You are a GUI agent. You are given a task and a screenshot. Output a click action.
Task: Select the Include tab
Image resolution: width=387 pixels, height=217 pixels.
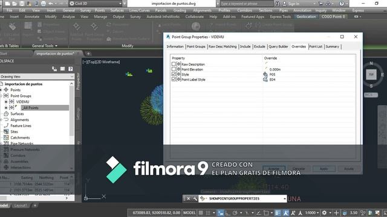pyautogui.click(x=245, y=46)
